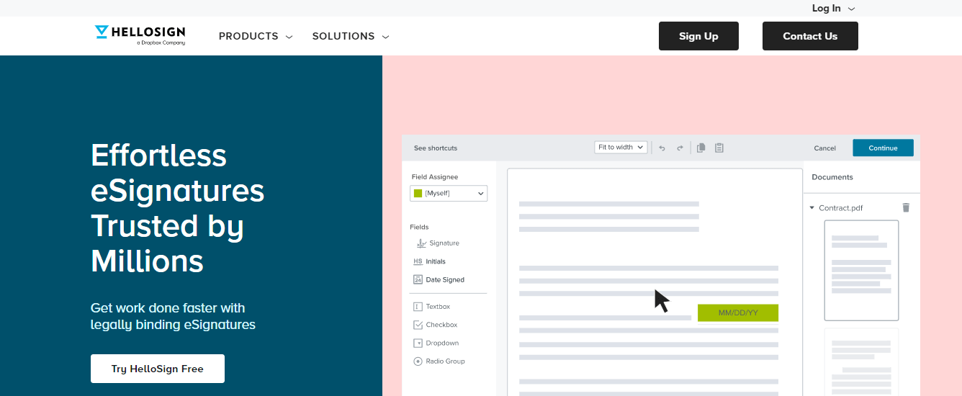Screen dimensions: 962x396
Task: Click the copy icon in editor toolbar
Action: (x=701, y=148)
